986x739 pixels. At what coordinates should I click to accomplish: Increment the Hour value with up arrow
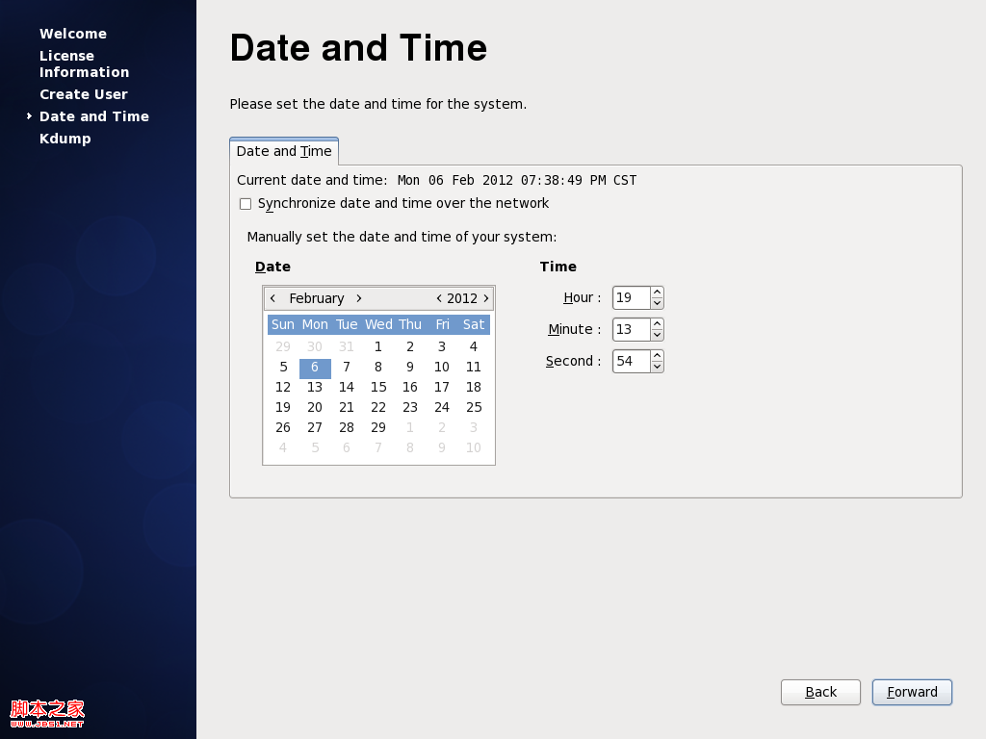(656, 292)
